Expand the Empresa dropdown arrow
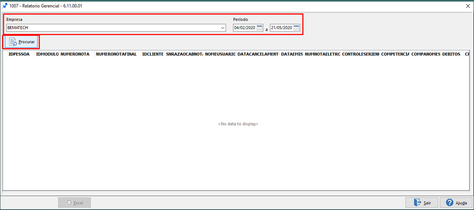Screen dimensions: 474x210 tap(223, 28)
